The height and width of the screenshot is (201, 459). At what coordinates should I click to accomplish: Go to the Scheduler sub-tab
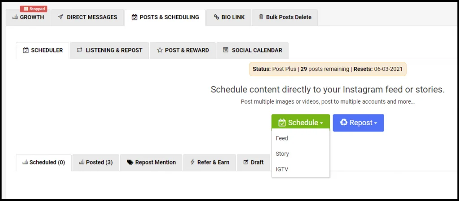click(x=43, y=50)
